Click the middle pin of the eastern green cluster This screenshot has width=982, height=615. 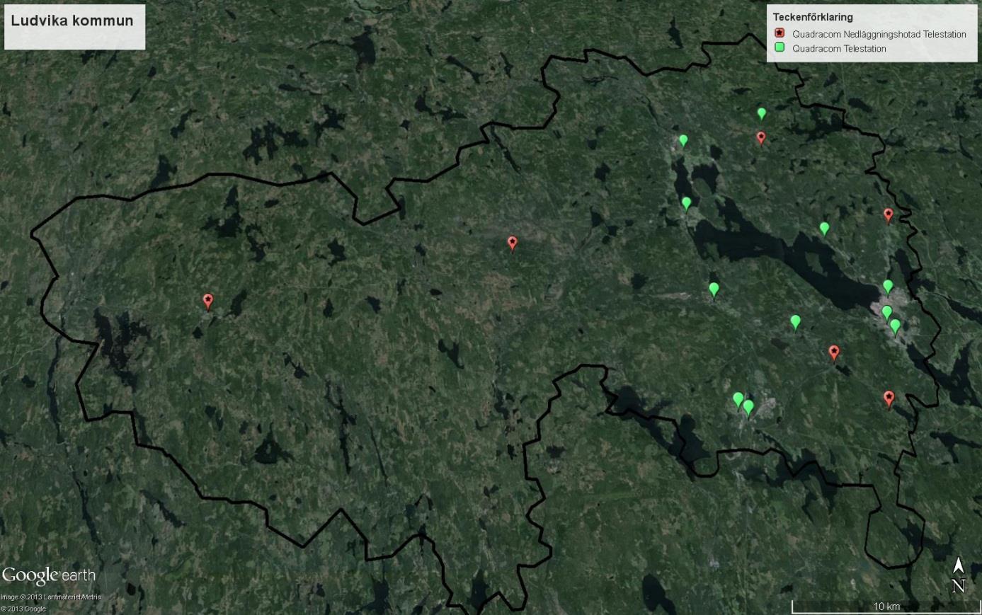[886, 312]
